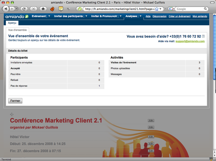This screenshot has height=161, width=216.
Task: Expand the arrow beside Analyses
Action: pyautogui.click(x=140, y=16)
